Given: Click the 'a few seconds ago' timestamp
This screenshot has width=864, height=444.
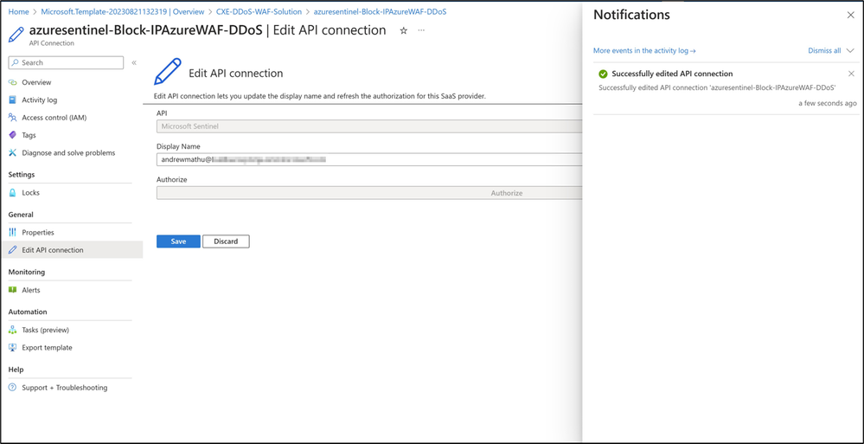Looking at the screenshot, I should click(x=828, y=103).
